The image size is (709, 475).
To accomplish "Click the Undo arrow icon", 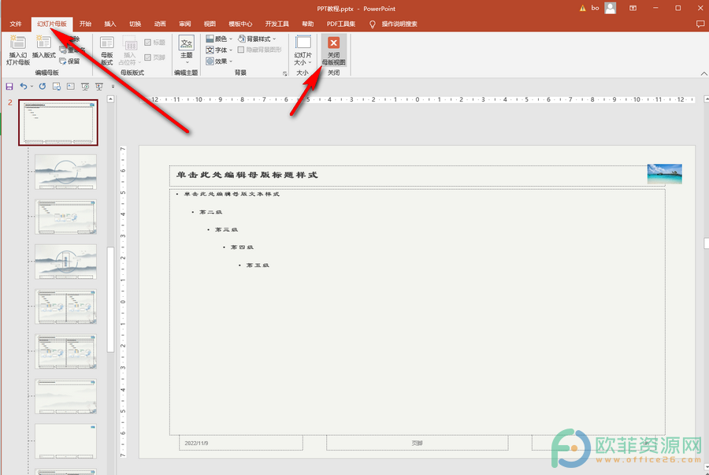I will (x=24, y=87).
